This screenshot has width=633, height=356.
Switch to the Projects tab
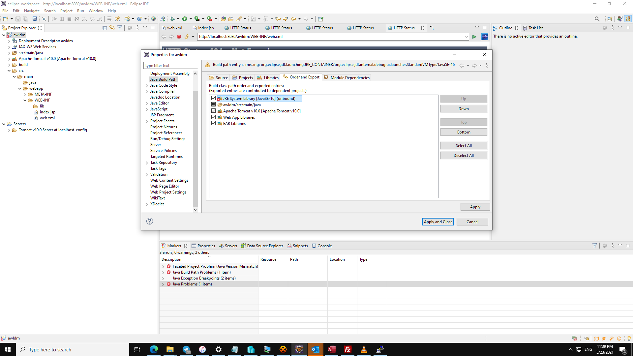[242, 77]
